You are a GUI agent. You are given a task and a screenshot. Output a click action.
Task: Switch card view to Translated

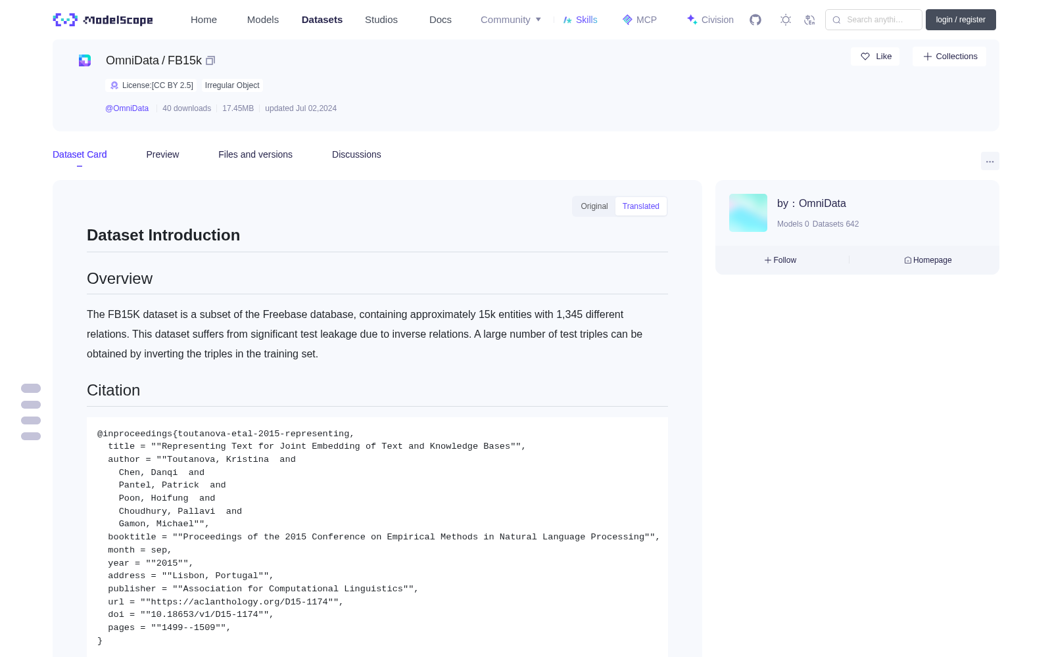click(x=641, y=206)
